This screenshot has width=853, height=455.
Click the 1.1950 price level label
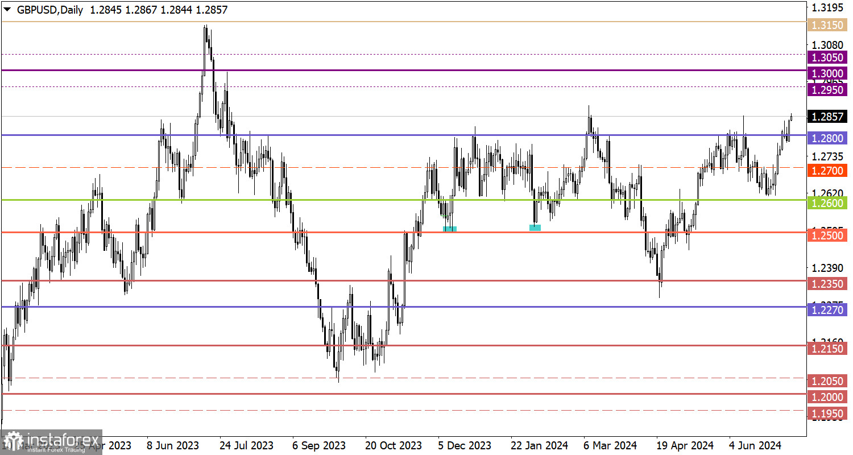(827, 413)
